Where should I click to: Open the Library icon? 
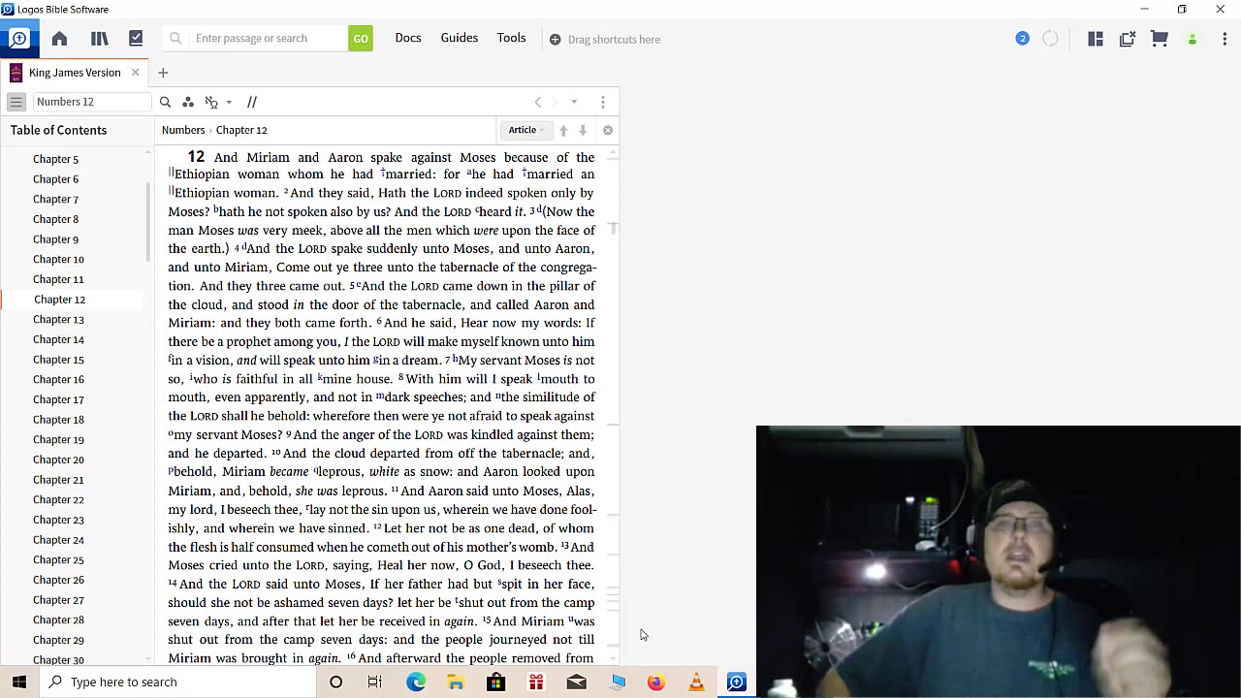pyautogui.click(x=99, y=39)
